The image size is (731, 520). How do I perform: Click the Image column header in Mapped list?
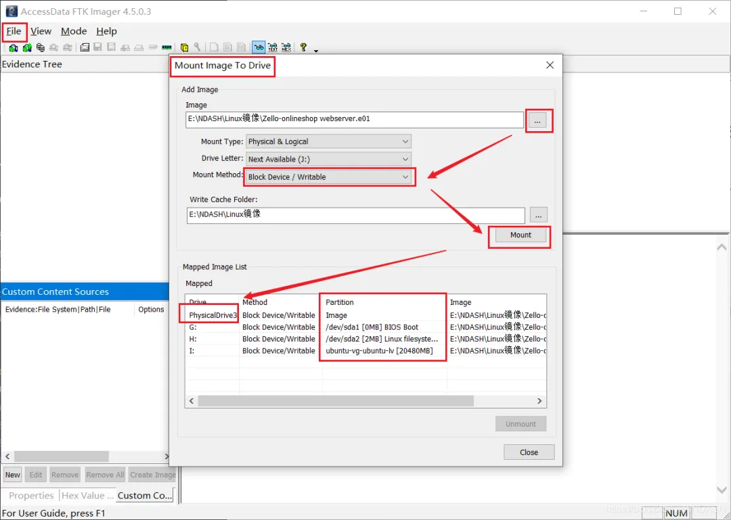coord(497,302)
